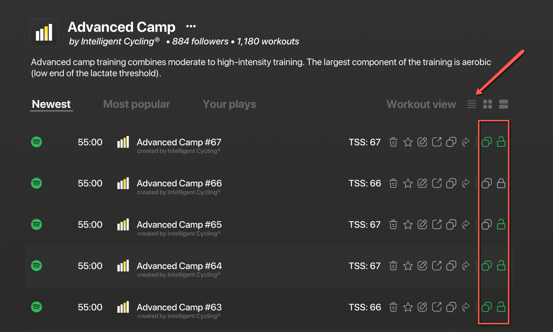
Task: Switch to compact list workout view
Action: 472,104
